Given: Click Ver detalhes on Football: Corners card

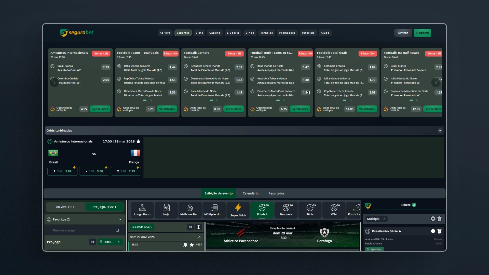Looking at the screenshot, I should point(233,109).
